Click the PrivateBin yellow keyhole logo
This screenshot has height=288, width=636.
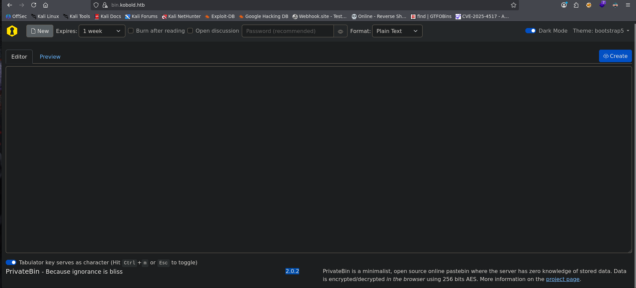coord(12,31)
